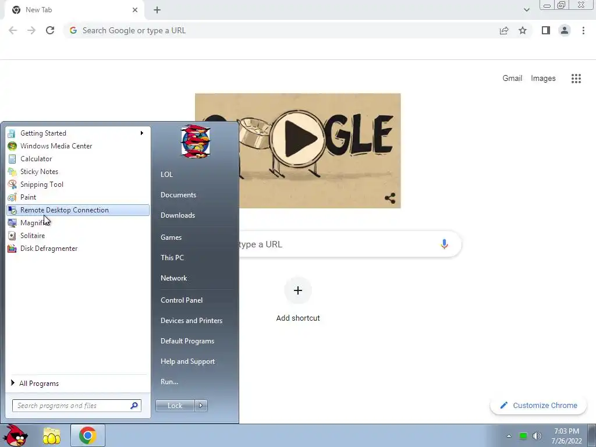The image size is (596, 447).
Task: Open This PC
Action: click(x=172, y=258)
